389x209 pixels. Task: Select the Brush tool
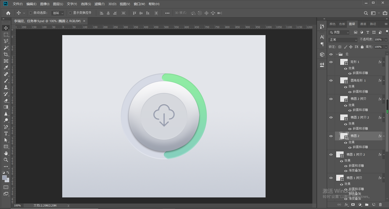pos(6,80)
